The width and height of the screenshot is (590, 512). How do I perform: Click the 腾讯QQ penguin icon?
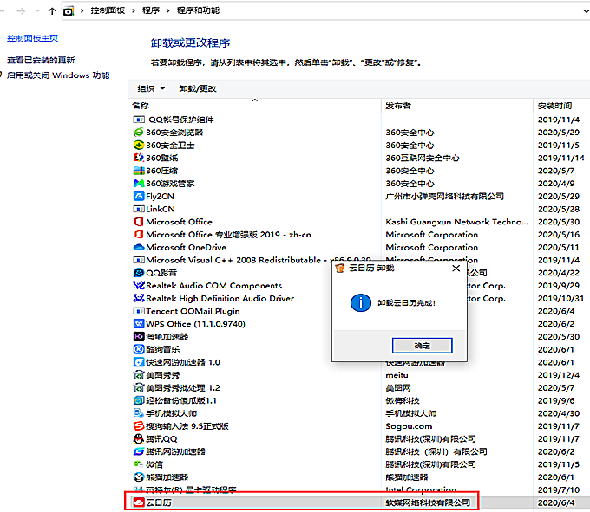[139, 438]
